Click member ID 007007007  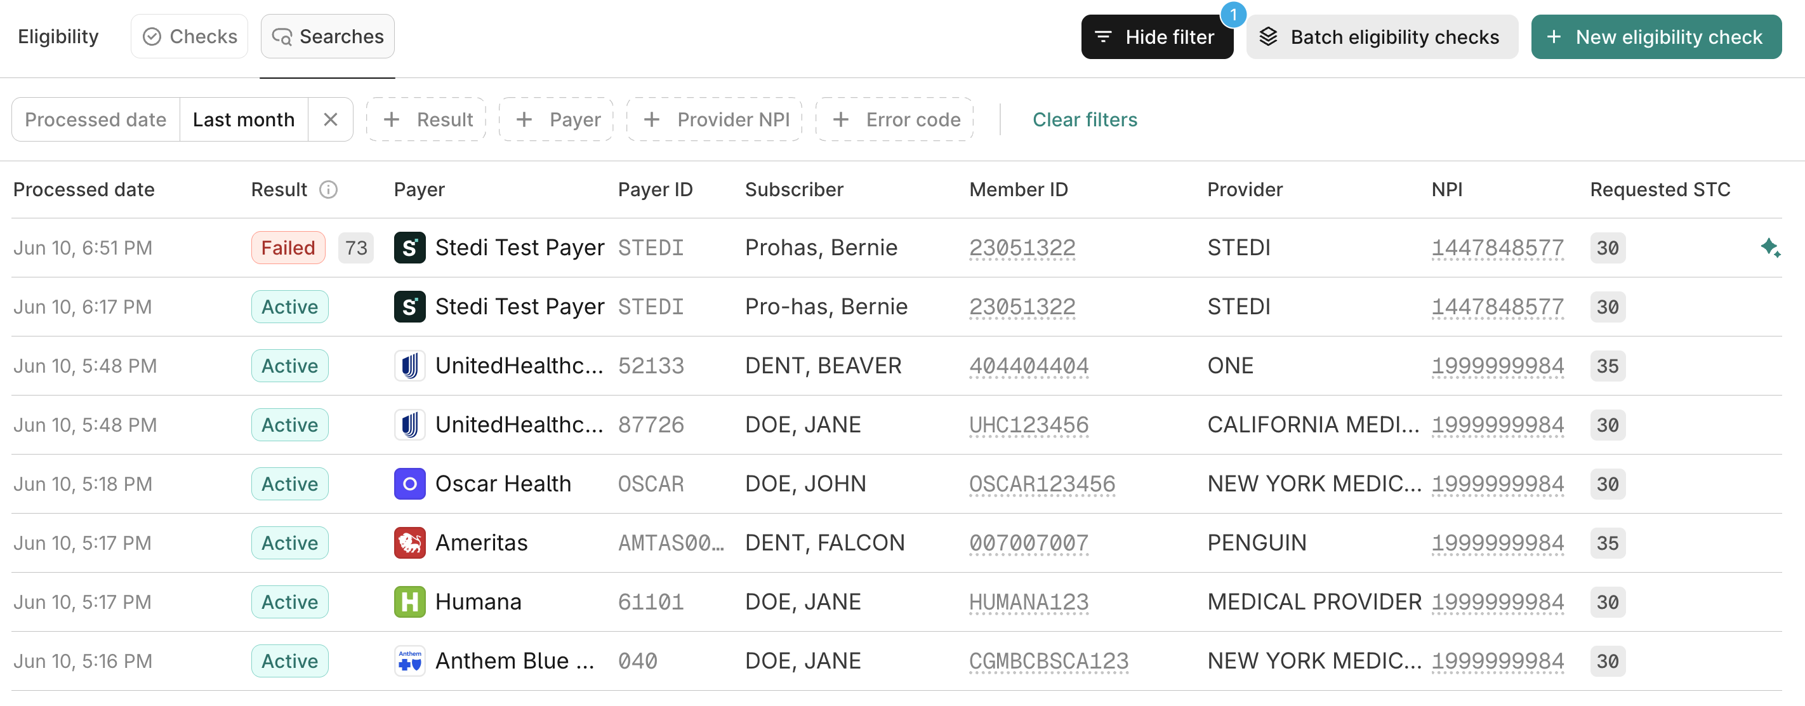[x=1029, y=543]
